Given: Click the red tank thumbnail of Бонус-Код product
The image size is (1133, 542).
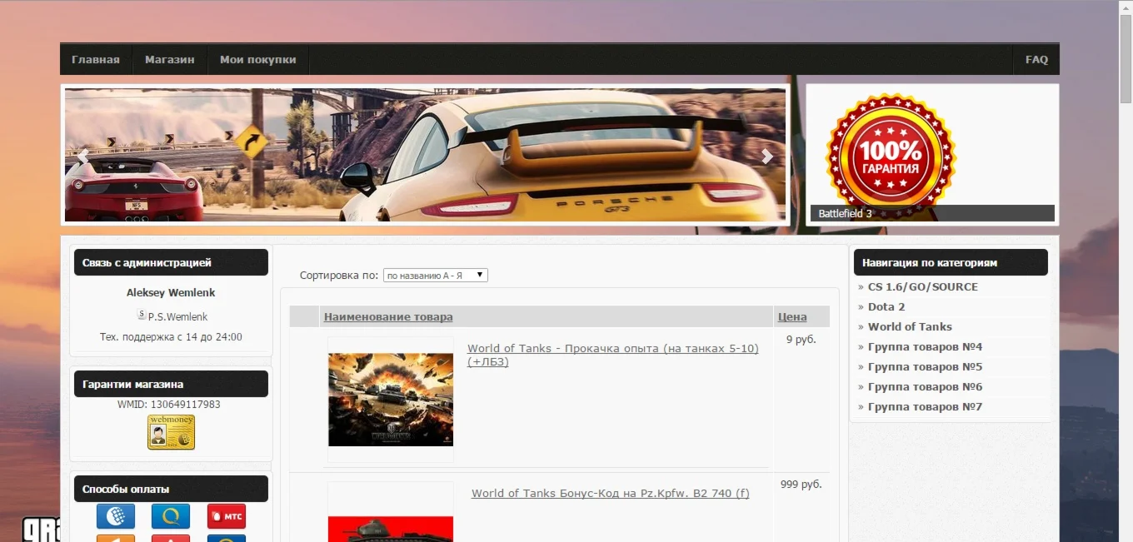Looking at the screenshot, I should [391, 529].
